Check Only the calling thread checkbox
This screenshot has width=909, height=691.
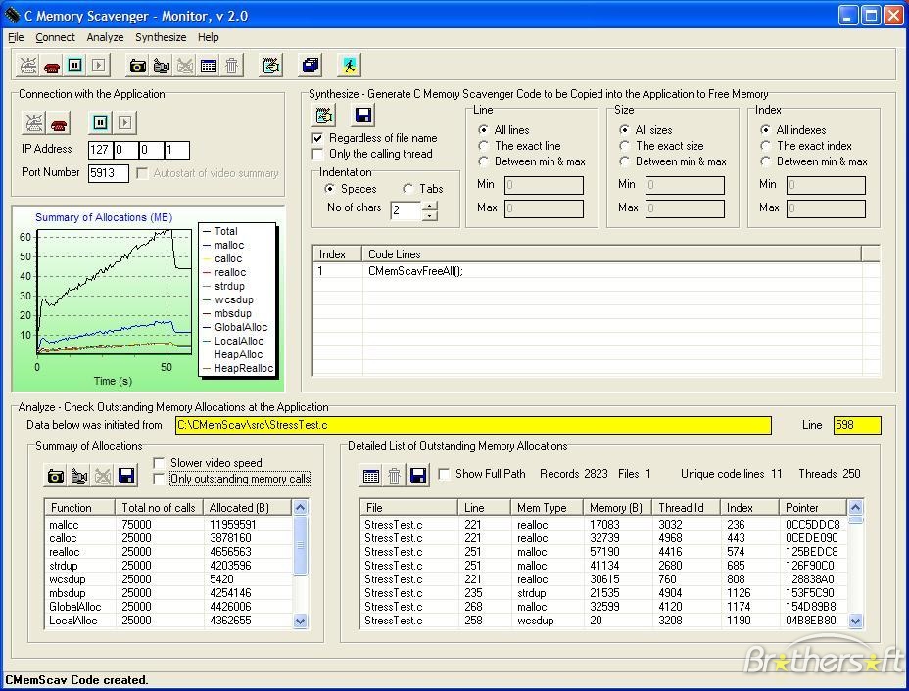(317, 154)
